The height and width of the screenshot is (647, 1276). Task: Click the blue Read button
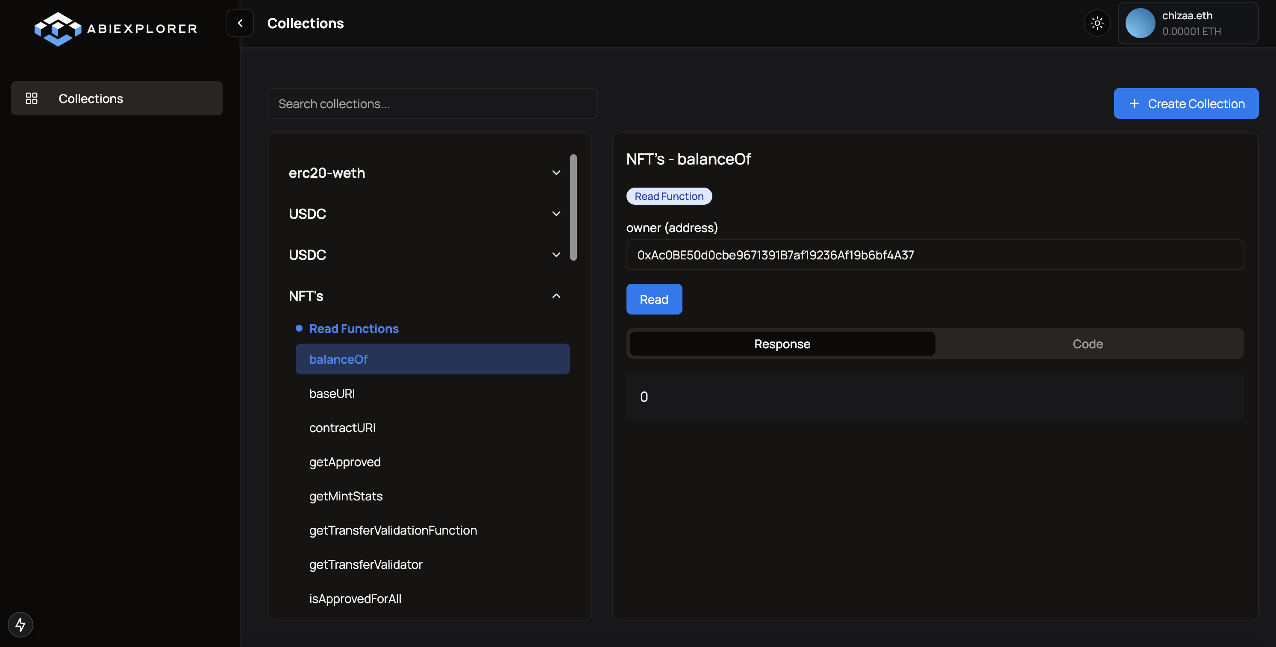coord(654,299)
